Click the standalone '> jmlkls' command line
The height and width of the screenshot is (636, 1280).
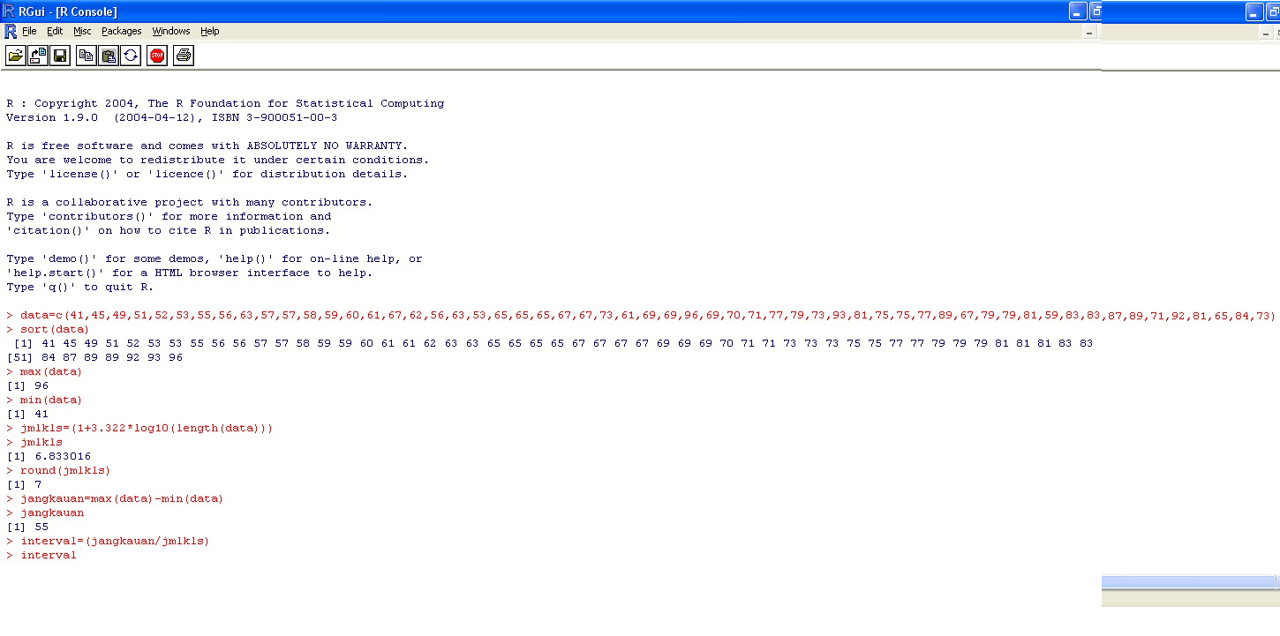click(34, 442)
